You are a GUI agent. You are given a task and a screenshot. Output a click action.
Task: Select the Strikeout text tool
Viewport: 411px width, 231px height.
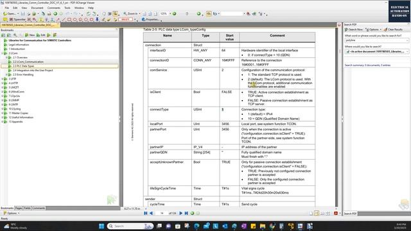46,20
